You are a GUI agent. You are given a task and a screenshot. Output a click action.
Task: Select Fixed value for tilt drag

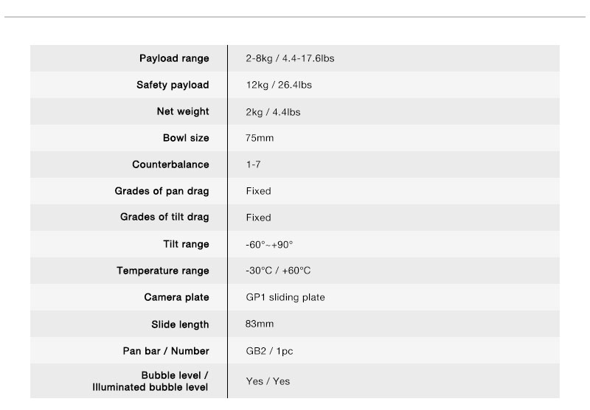[x=258, y=218]
